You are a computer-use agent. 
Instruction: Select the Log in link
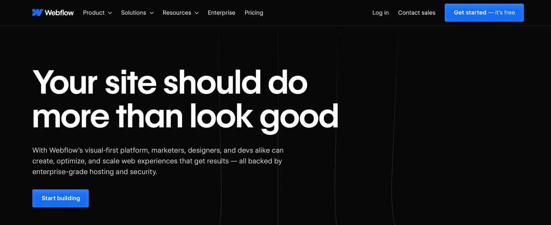coord(380,13)
